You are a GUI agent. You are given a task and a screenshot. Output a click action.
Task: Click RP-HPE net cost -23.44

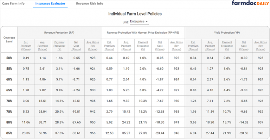coord(160,133)
